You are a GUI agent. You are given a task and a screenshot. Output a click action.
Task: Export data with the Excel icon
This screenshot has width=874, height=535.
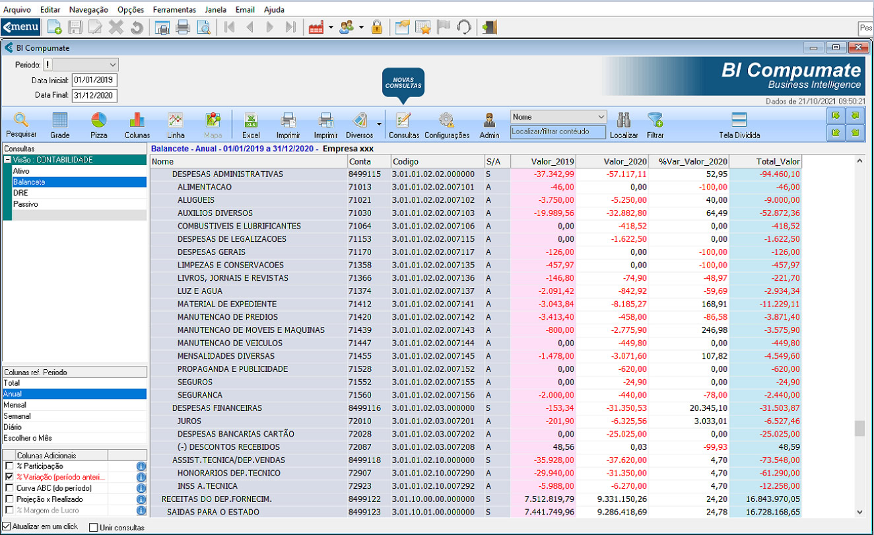[251, 120]
